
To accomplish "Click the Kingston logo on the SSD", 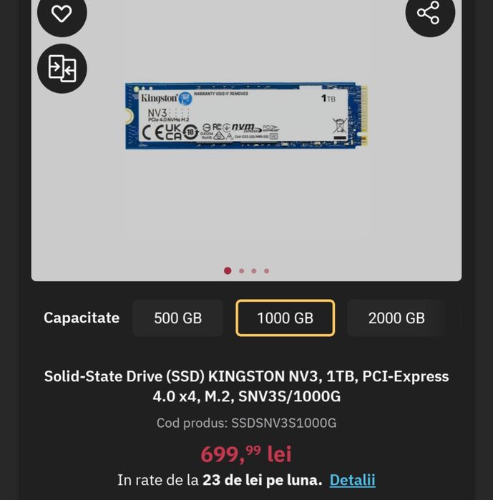I will 167,99.
